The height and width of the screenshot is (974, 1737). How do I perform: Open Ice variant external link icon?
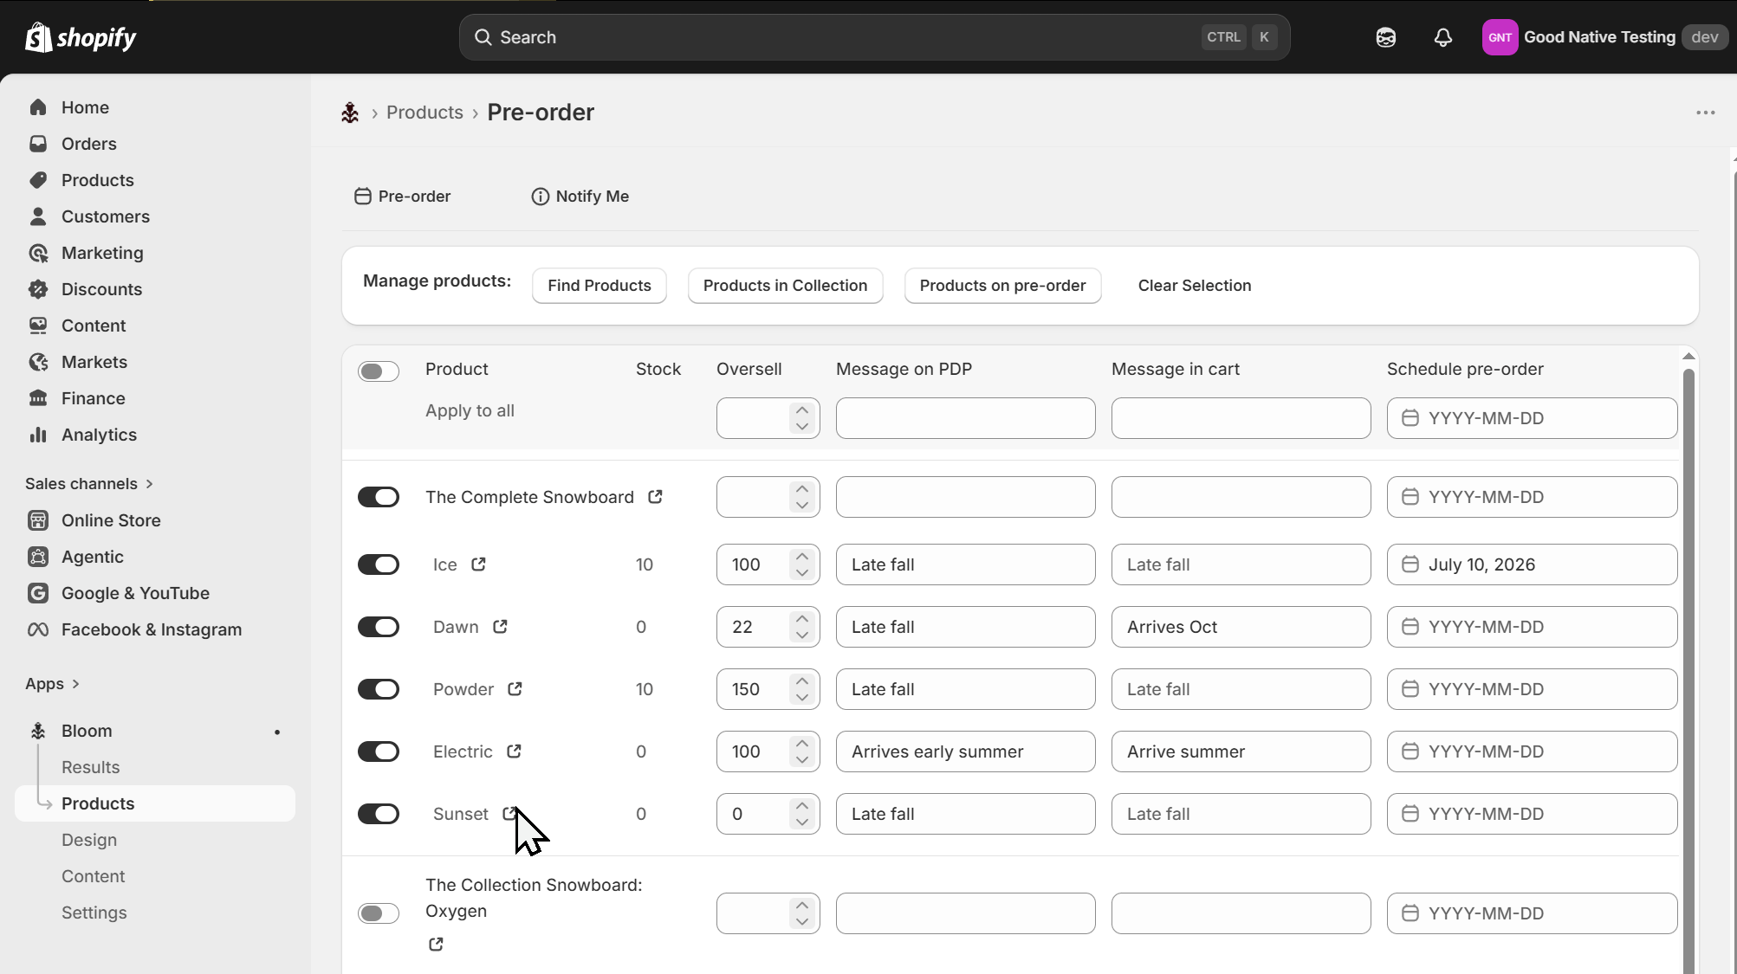478,564
